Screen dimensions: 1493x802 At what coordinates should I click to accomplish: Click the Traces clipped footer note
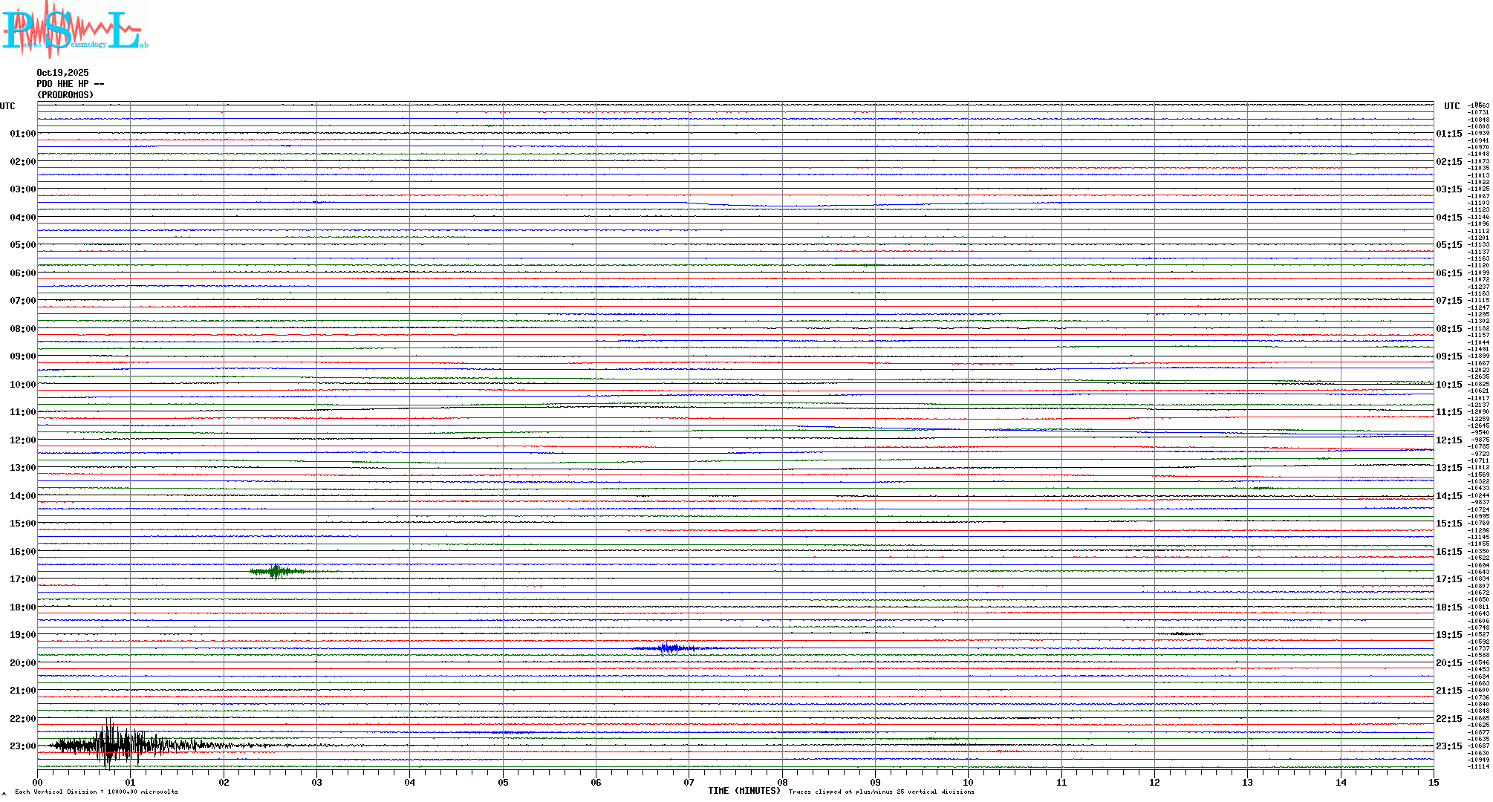pos(881,792)
